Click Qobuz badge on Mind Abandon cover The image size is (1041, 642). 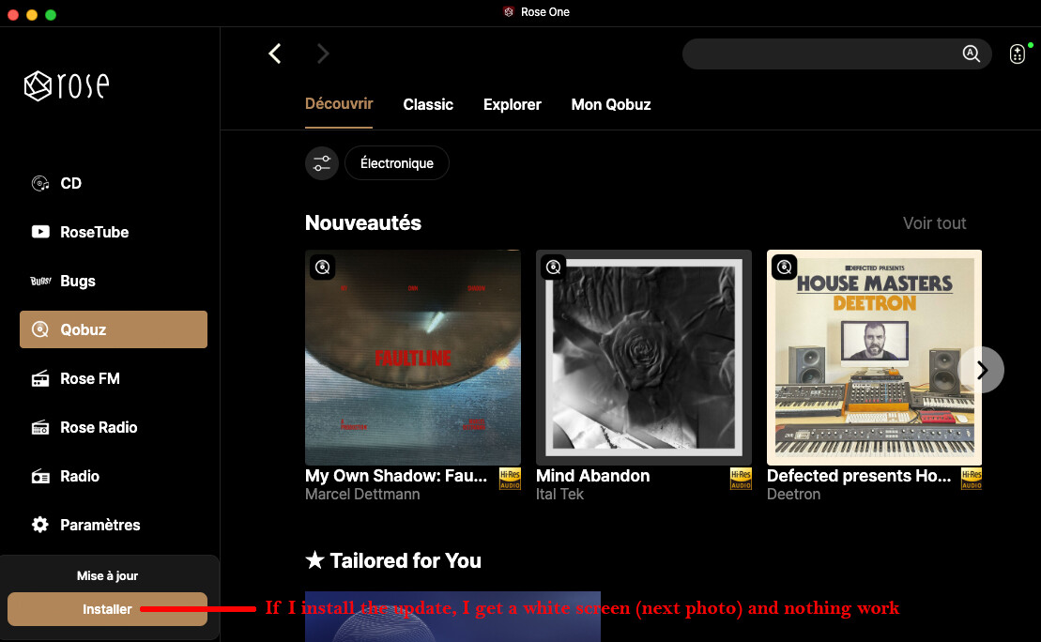(554, 267)
